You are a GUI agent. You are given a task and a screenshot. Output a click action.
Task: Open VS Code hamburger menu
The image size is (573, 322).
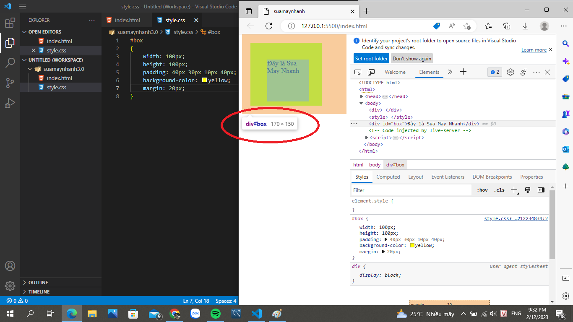point(23,7)
